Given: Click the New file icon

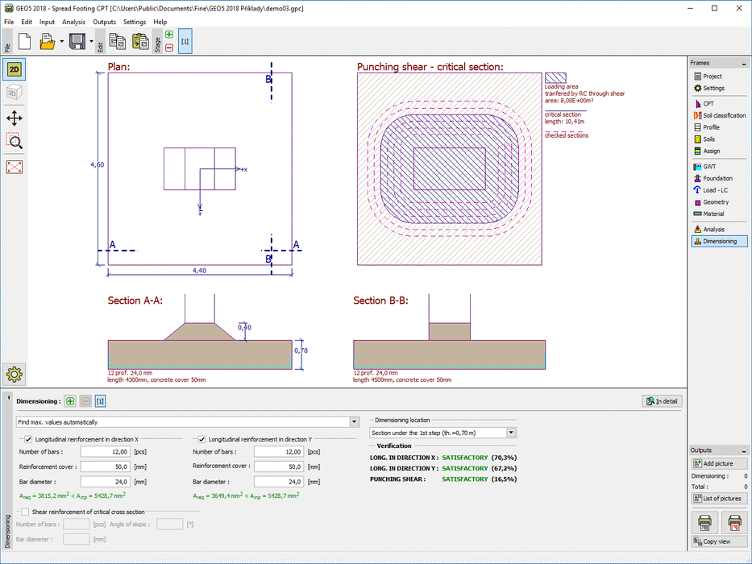Looking at the screenshot, I should point(24,41).
